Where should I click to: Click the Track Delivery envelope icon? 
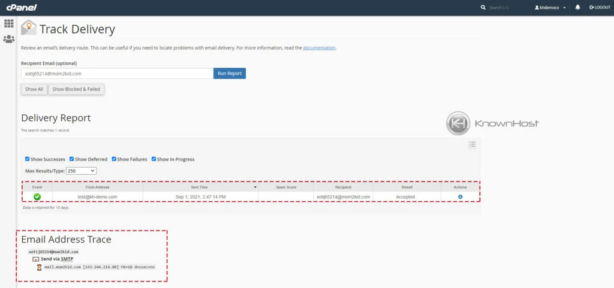(x=28, y=28)
